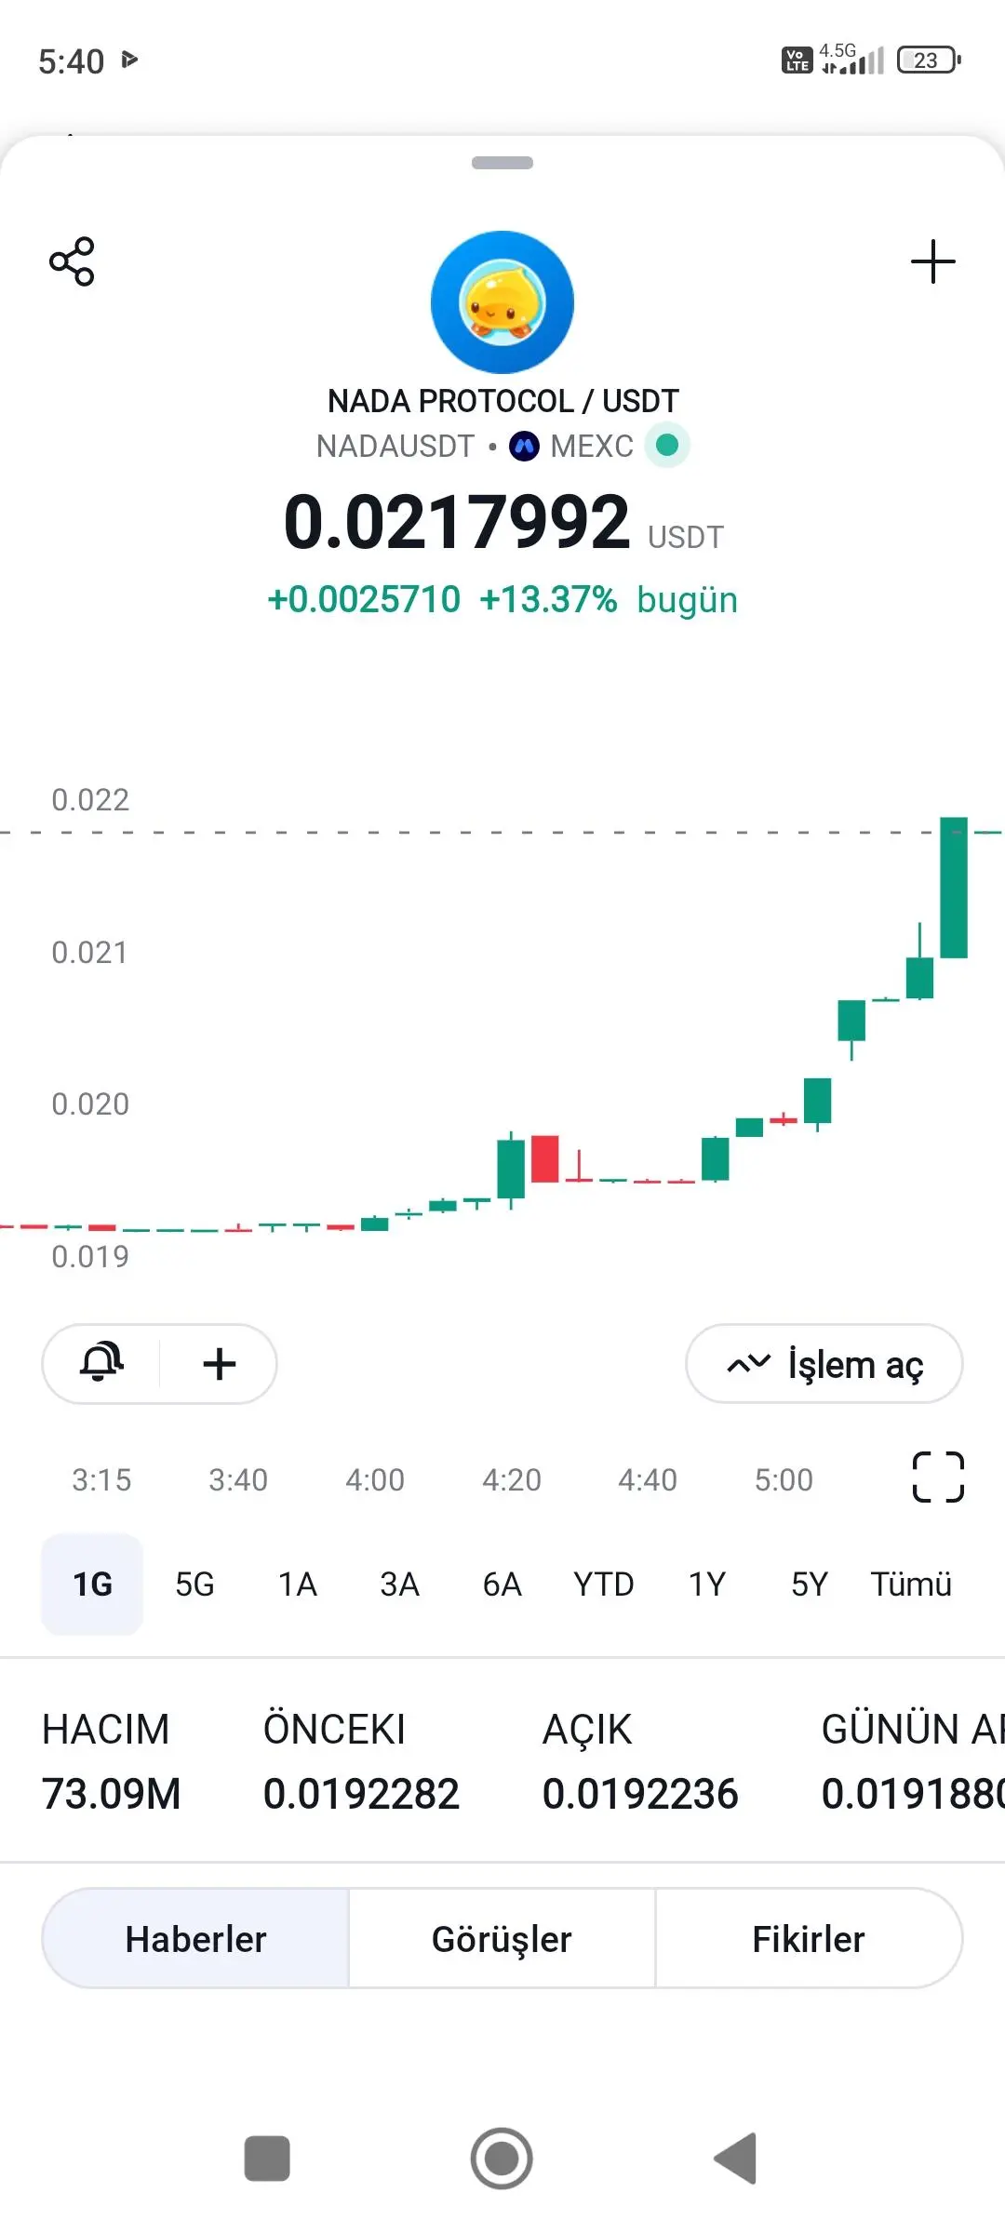This screenshot has width=1005, height=2233.
Task: Switch chart range to 5G
Action: pyautogui.click(x=194, y=1584)
